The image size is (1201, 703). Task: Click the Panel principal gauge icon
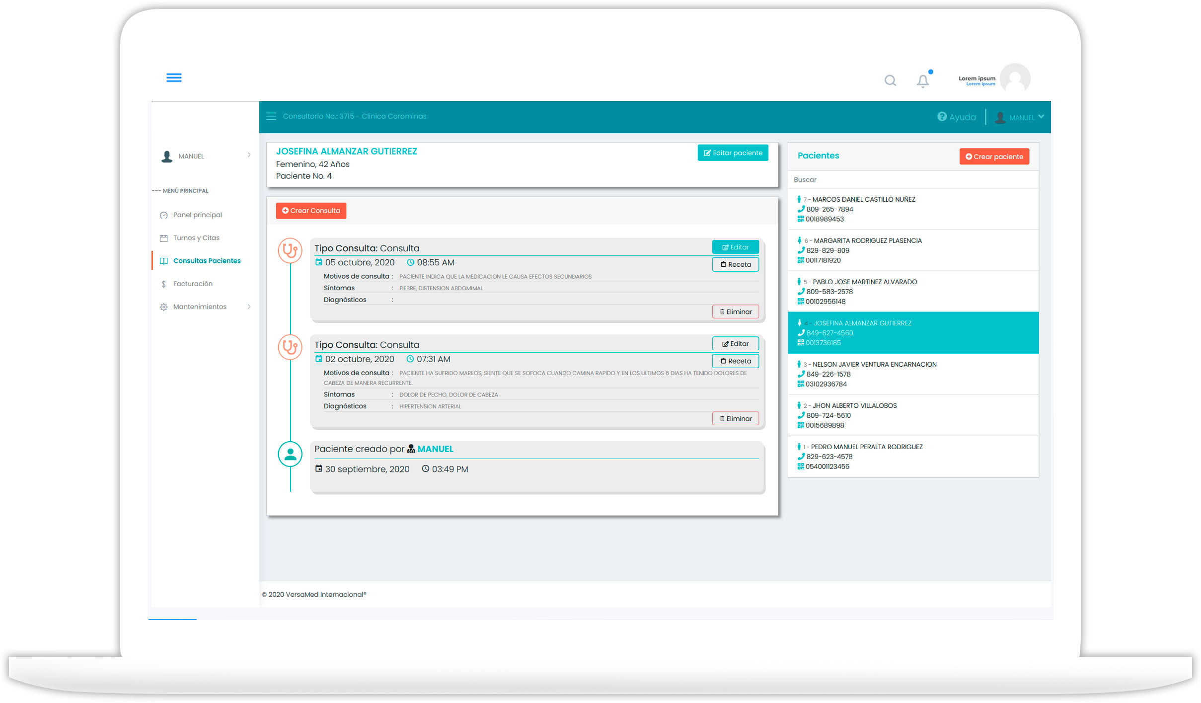click(163, 215)
